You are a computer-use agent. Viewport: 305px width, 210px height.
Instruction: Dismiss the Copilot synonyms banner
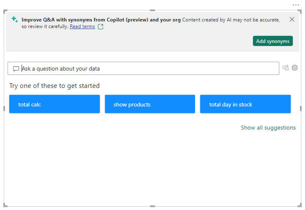click(x=292, y=19)
